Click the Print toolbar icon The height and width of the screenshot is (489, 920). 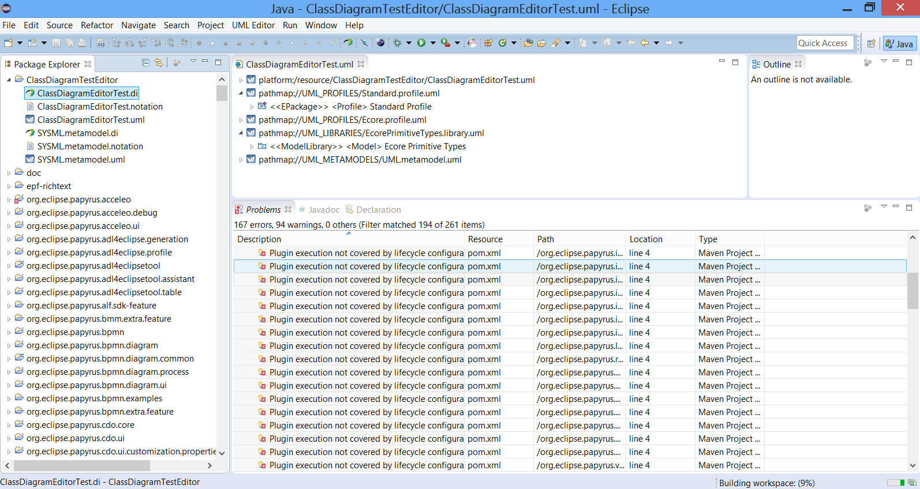pos(82,43)
